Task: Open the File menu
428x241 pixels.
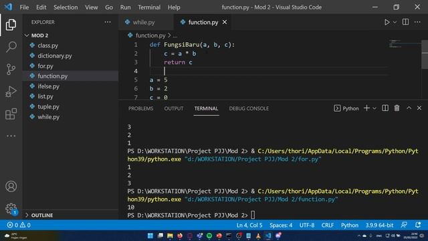Action: pyautogui.click(x=24, y=7)
